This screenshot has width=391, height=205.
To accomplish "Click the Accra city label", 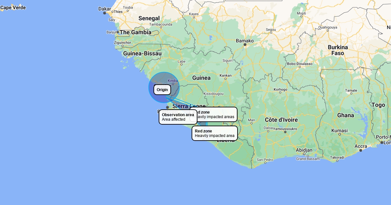I will (361, 146).
